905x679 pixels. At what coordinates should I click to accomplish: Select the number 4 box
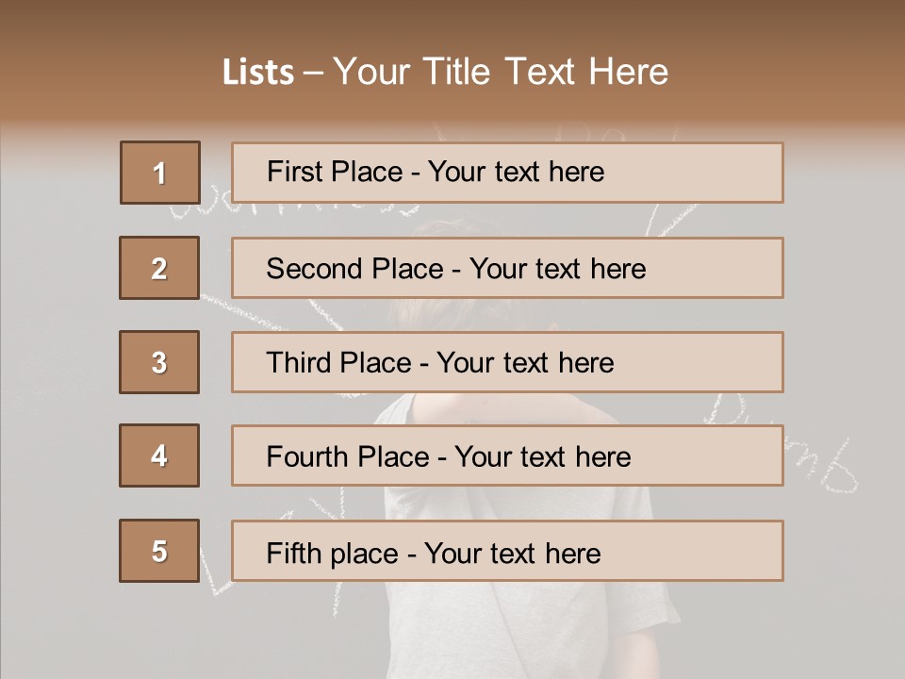click(x=159, y=455)
